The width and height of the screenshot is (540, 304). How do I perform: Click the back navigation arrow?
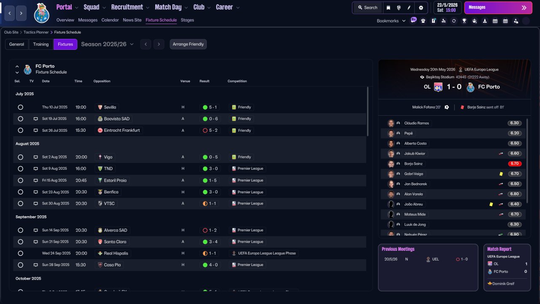tap(10, 14)
